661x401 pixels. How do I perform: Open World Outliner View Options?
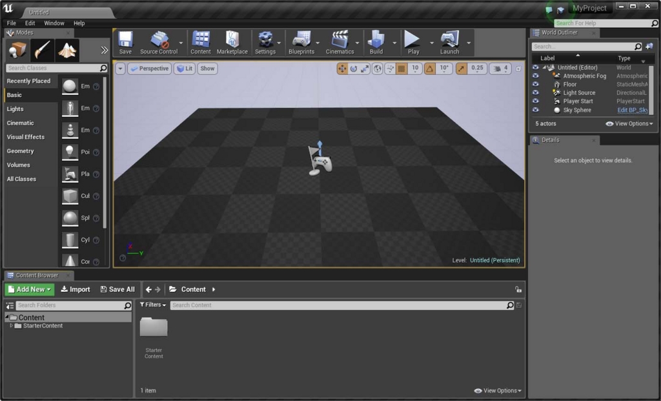(x=629, y=123)
